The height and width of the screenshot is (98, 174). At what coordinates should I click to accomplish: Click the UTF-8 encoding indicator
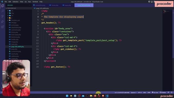[140, 93]
